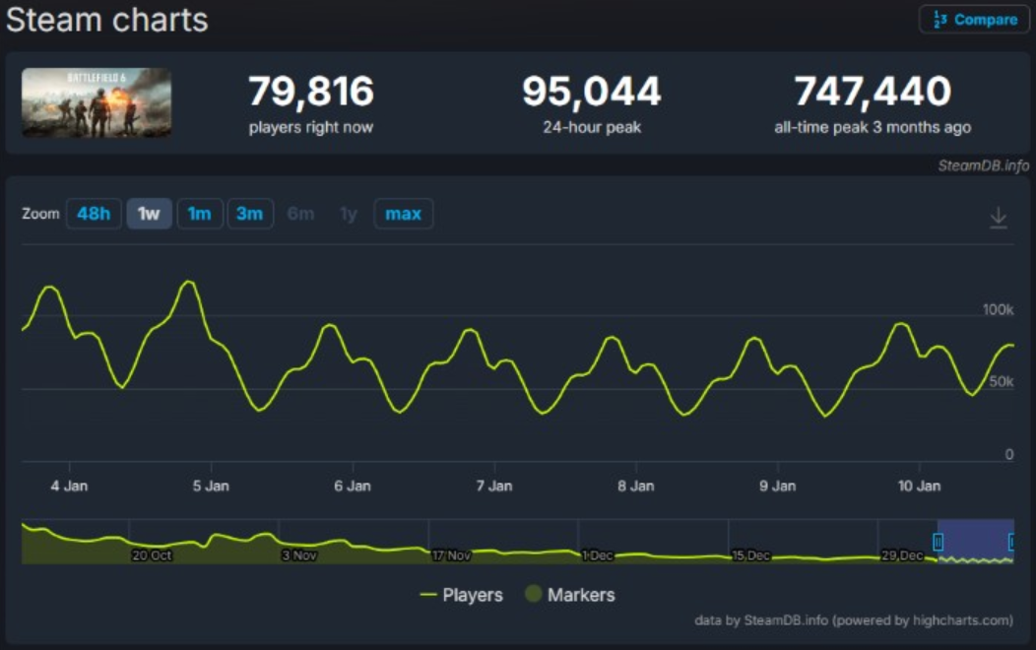Image resolution: width=1036 pixels, height=650 pixels.
Task: Switch zoom to 48h view
Action: 94,214
